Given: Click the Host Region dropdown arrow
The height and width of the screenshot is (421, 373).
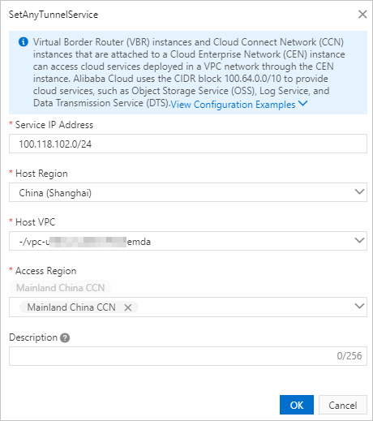Looking at the screenshot, I should click(359, 191).
